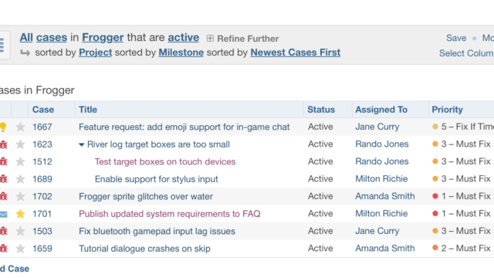Viewport: 494px width, 278px height.
Task: Open the list menu icon beside the filter
Action: [2, 45]
